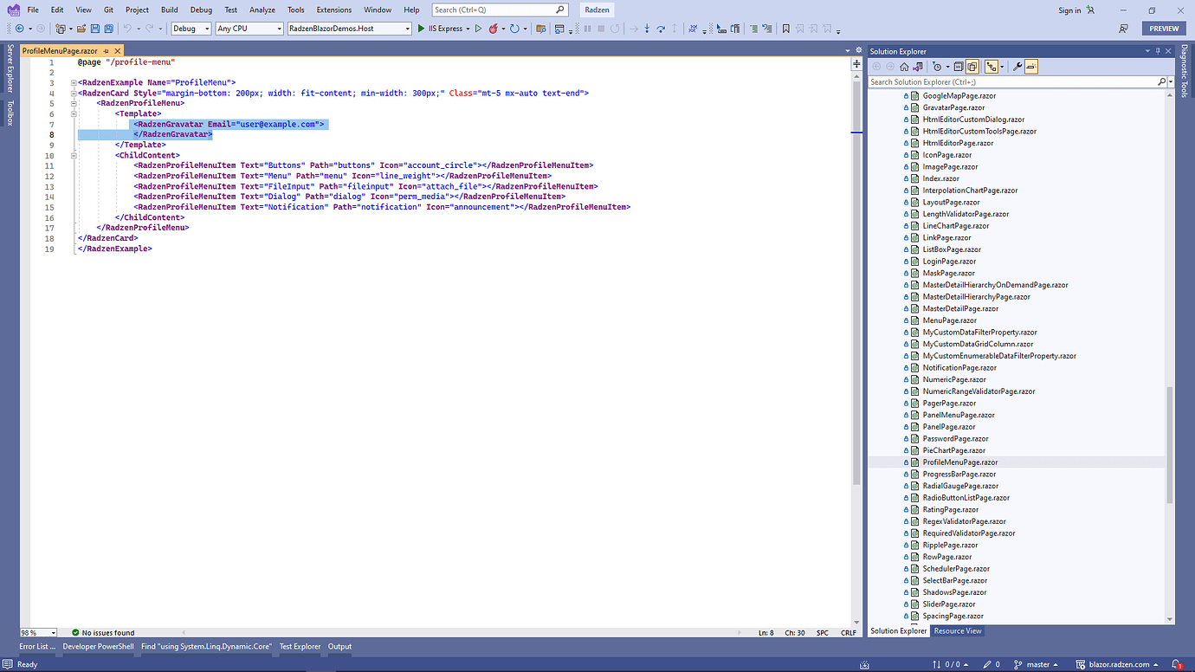This screenshot has height=672, width=1195.
Task: Start IIS Express with the green play icon
Action: [422, 29]
